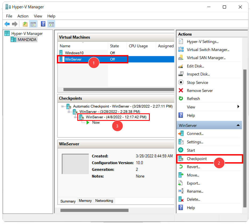Select the Now entry in Checkpoints
The image size is (251, 224).
pyautogui.click(x=96, y=122)
